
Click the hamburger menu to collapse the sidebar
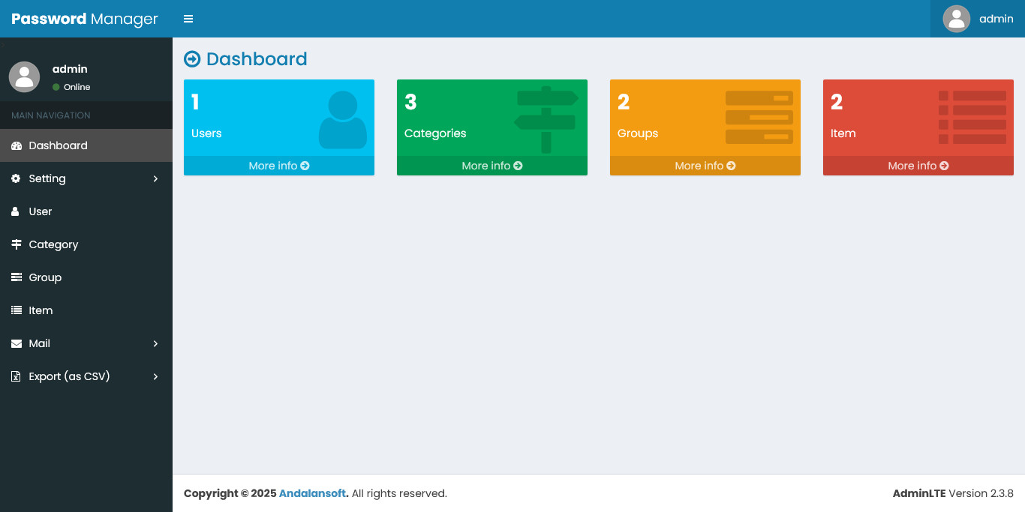(188, 19)
